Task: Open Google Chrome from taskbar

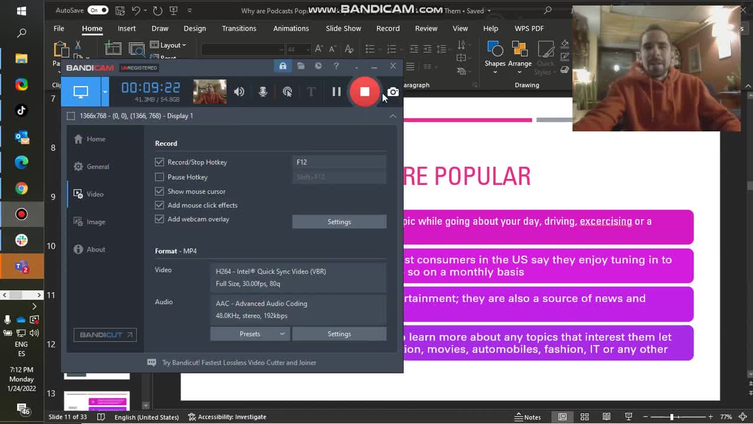Action: tap(21, 188)
